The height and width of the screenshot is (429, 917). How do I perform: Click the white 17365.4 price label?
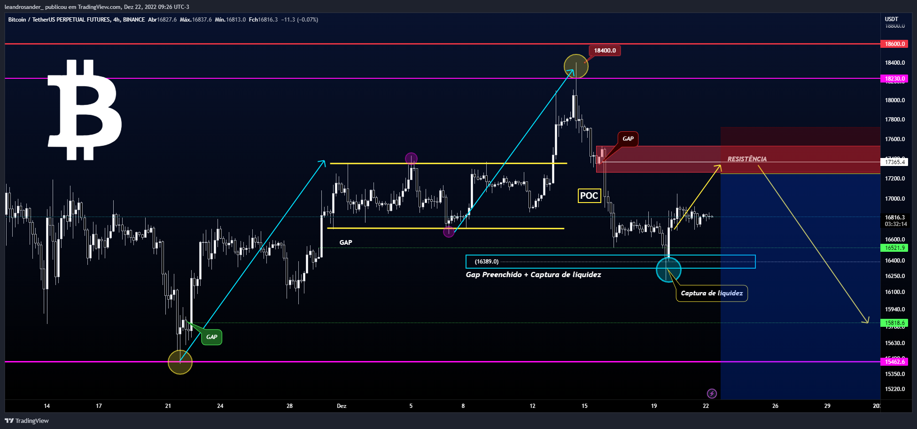pos(894,162)
